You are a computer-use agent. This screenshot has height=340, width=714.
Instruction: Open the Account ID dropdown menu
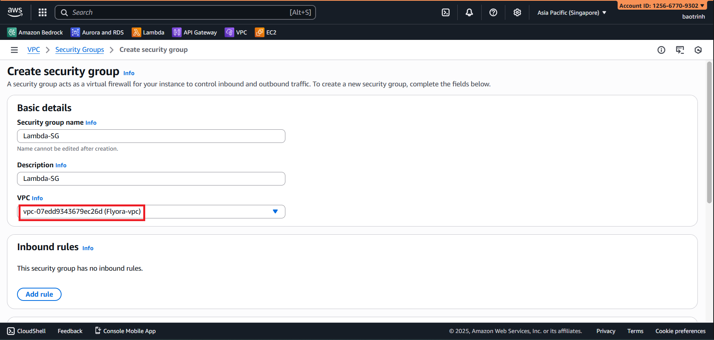[662, 5]
